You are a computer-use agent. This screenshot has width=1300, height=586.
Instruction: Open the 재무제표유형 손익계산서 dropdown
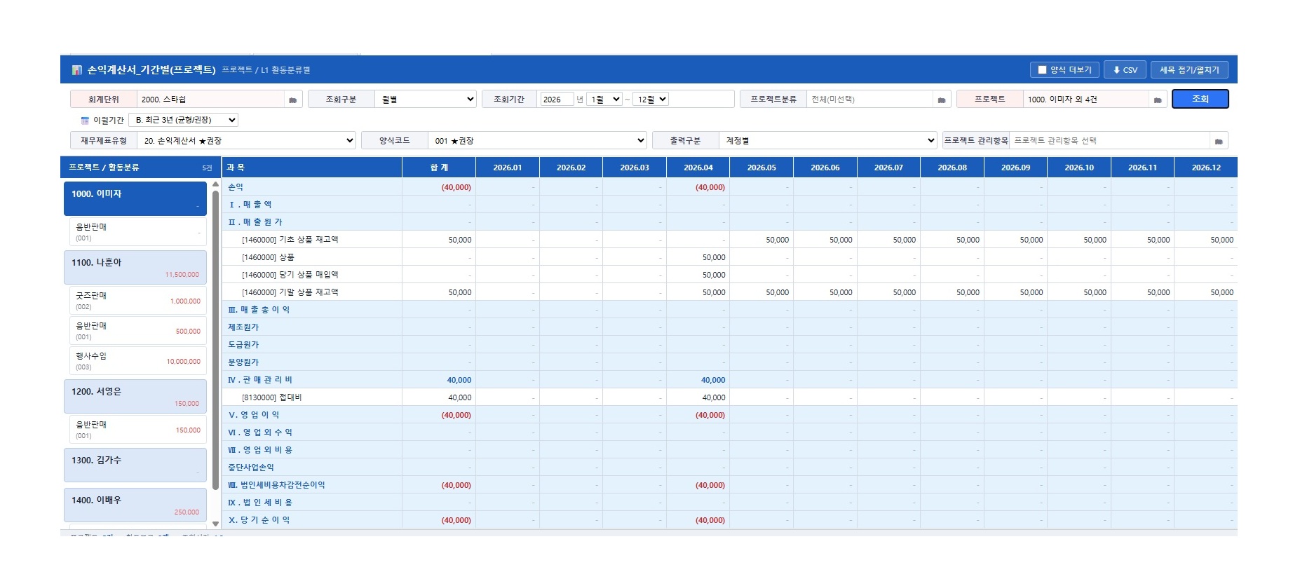247,141
